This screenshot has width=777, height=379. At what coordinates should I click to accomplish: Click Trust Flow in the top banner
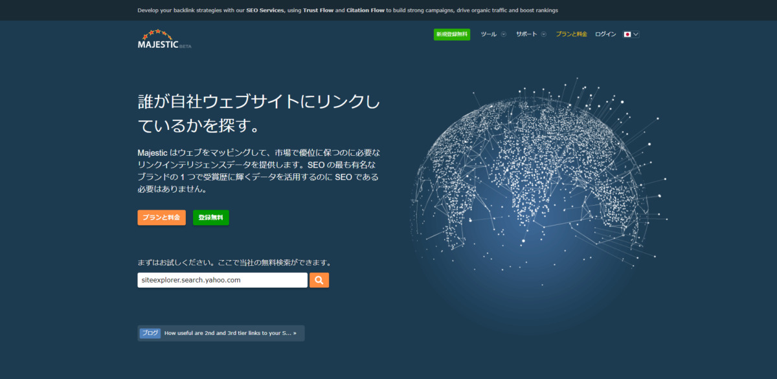tap(318, 10)
